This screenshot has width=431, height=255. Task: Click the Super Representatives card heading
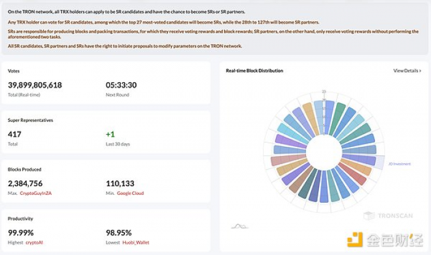31,120
